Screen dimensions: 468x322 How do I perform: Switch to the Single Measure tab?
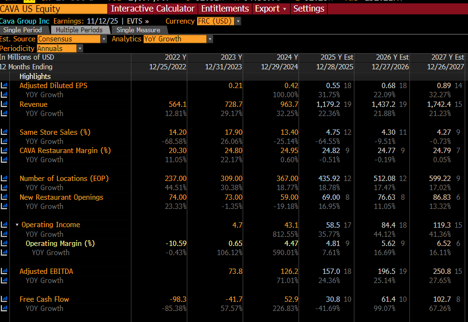[x=138, y=30]
